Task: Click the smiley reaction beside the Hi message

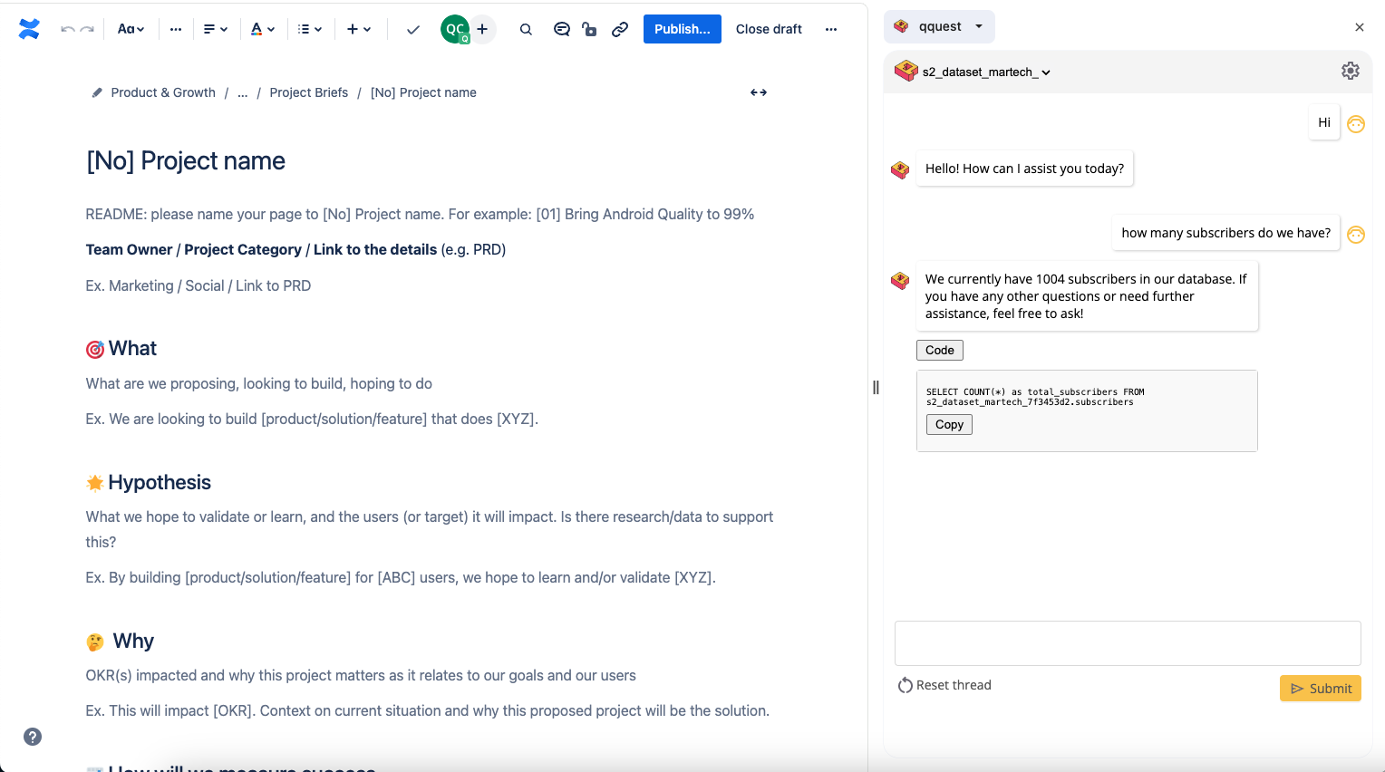Action: 1356,122
